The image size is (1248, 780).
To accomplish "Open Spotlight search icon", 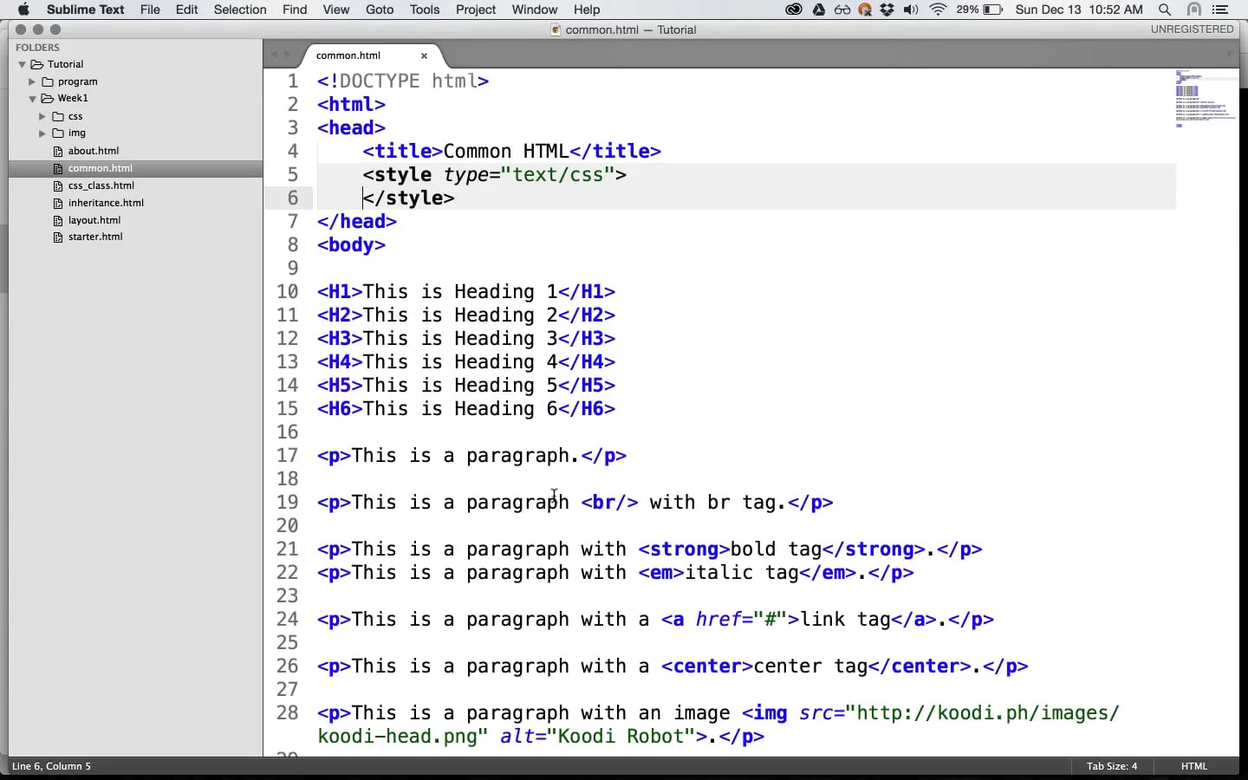I will click(1165, 10).
